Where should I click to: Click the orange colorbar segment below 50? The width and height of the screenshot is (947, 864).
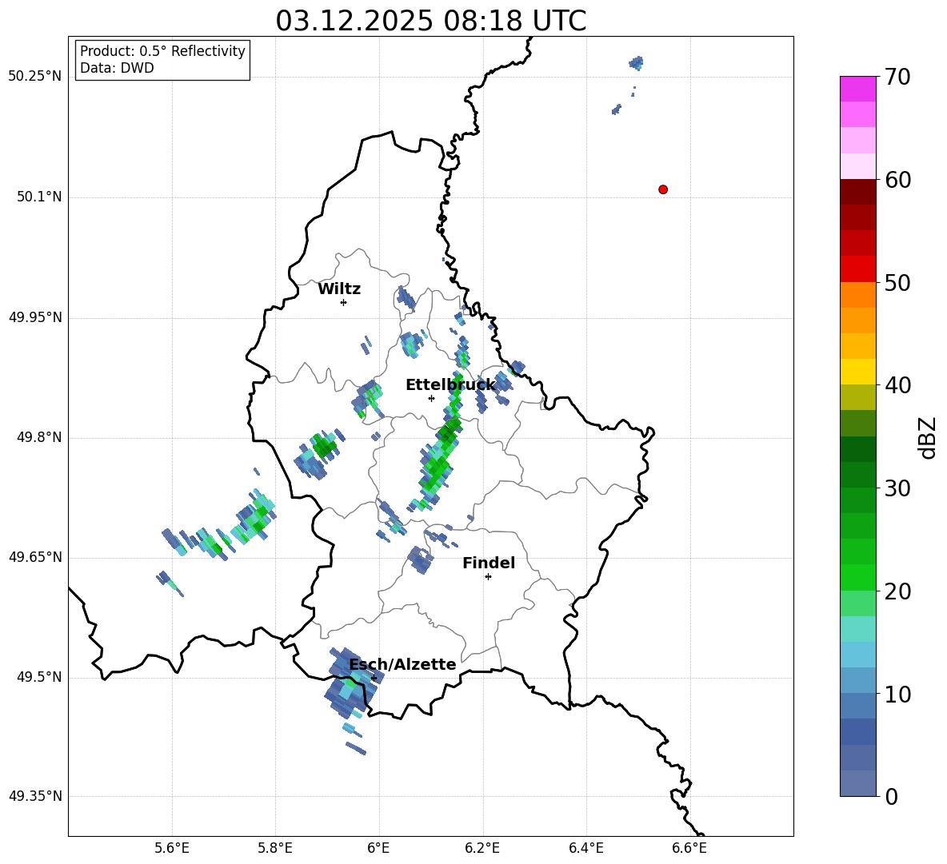pyautogui.click(x=857, y=295)
